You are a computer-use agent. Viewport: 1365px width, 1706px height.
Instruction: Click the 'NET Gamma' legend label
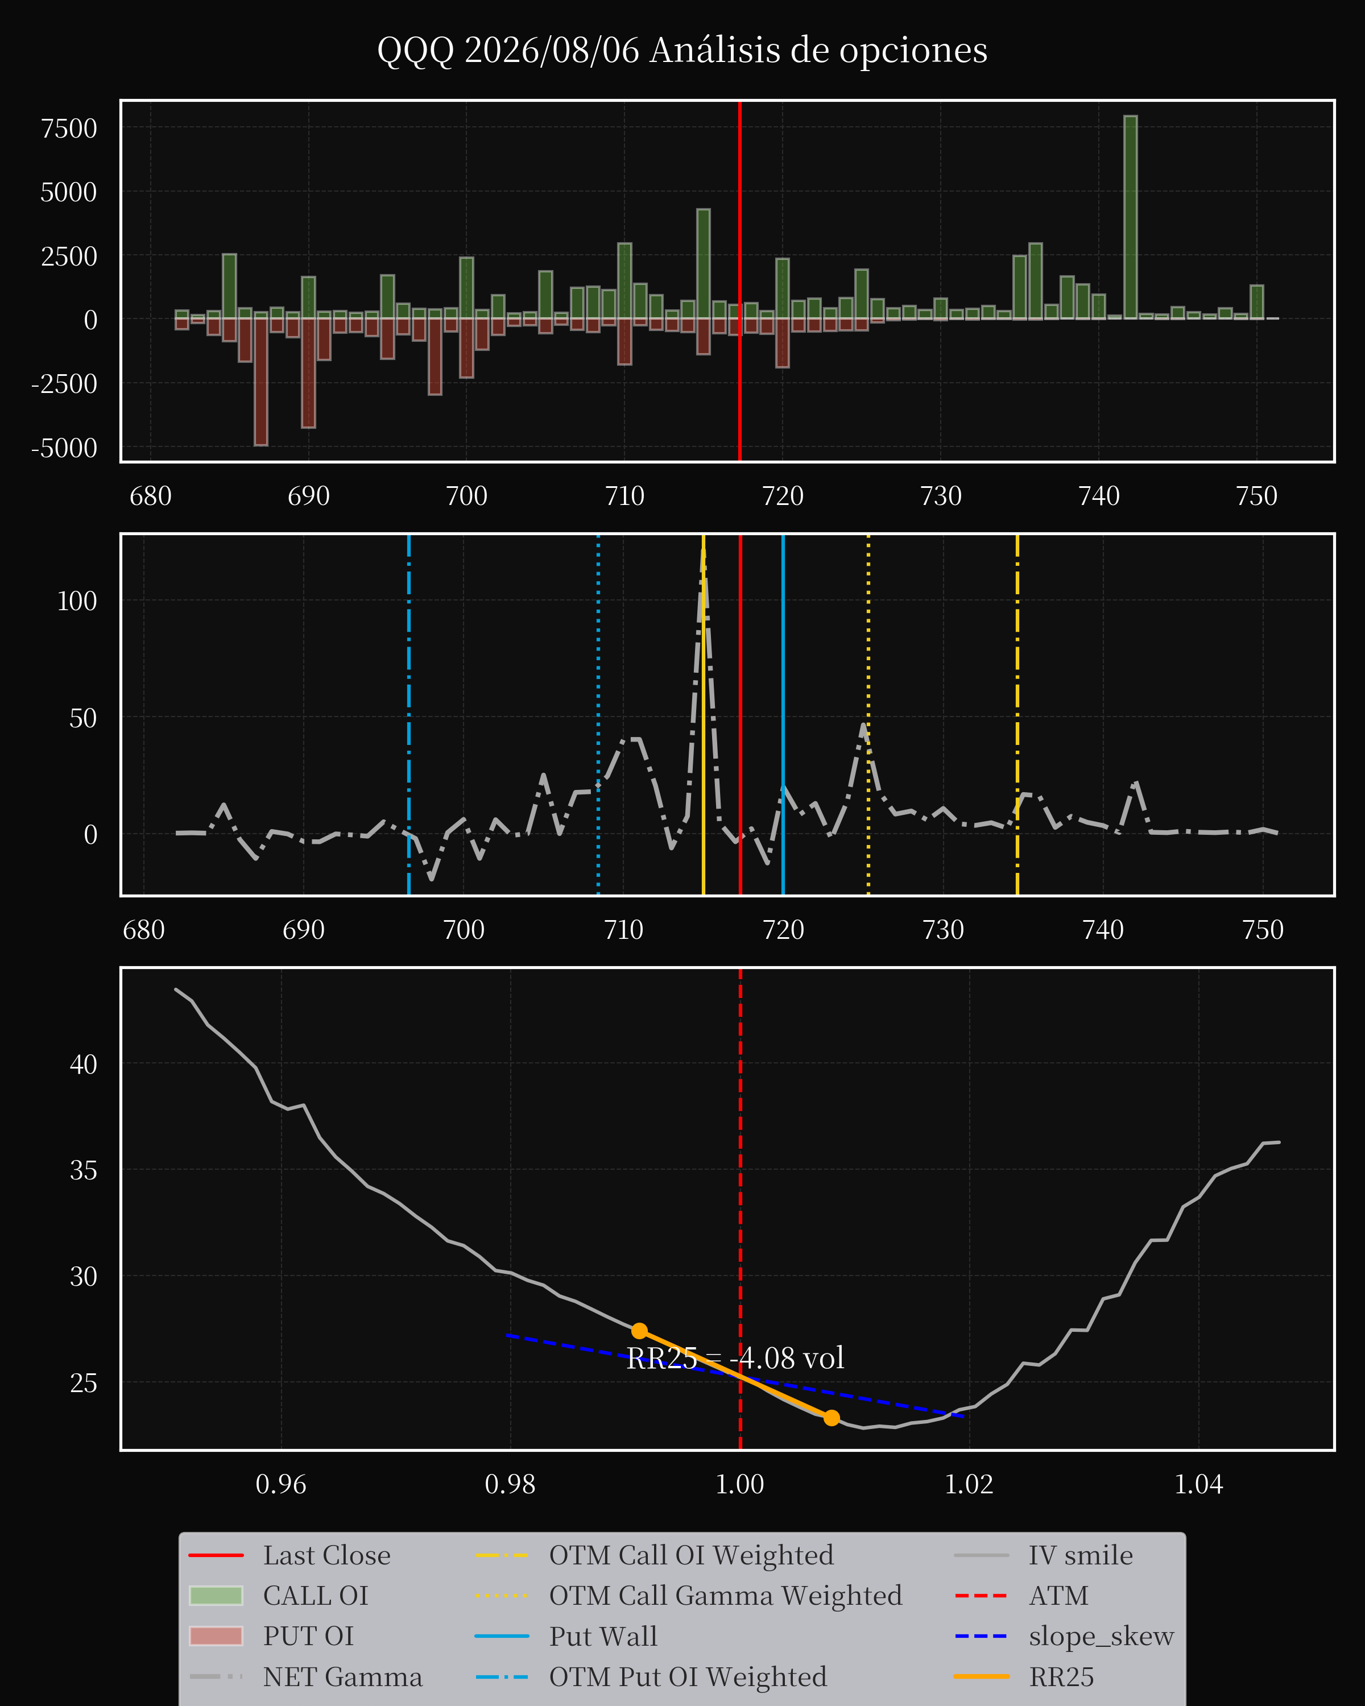342,1677
